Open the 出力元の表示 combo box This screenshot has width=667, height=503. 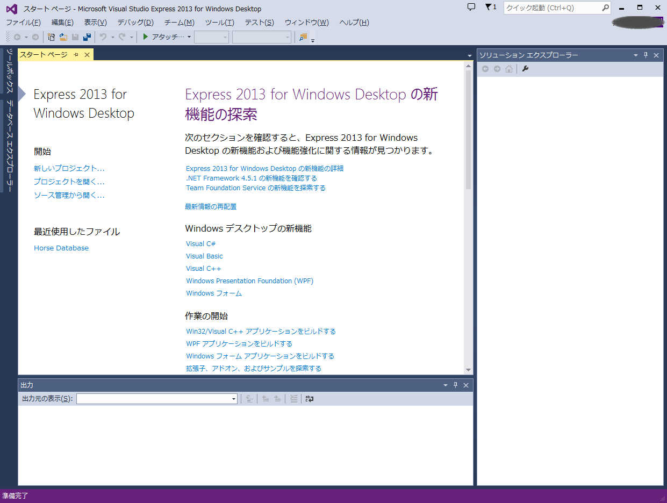tap(157, 399)
